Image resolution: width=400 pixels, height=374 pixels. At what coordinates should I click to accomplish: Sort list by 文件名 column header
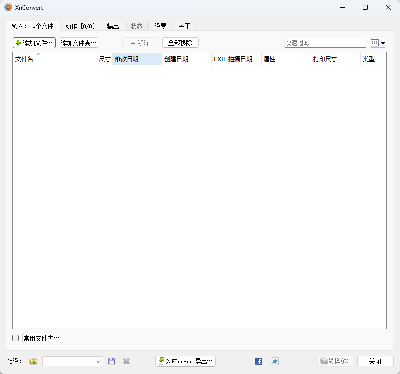[37, 59]
